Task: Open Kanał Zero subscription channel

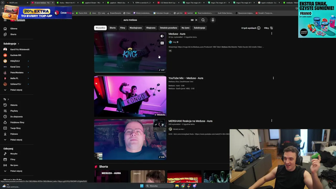Action: click(15, 67)
